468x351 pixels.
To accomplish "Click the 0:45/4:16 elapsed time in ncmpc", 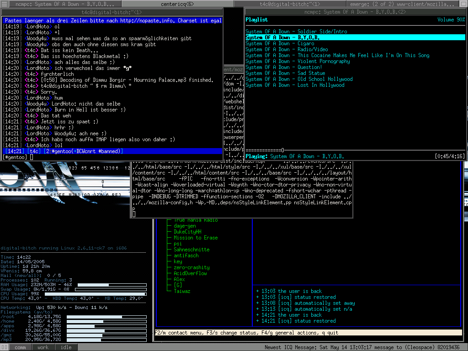I will click(450, 156).
